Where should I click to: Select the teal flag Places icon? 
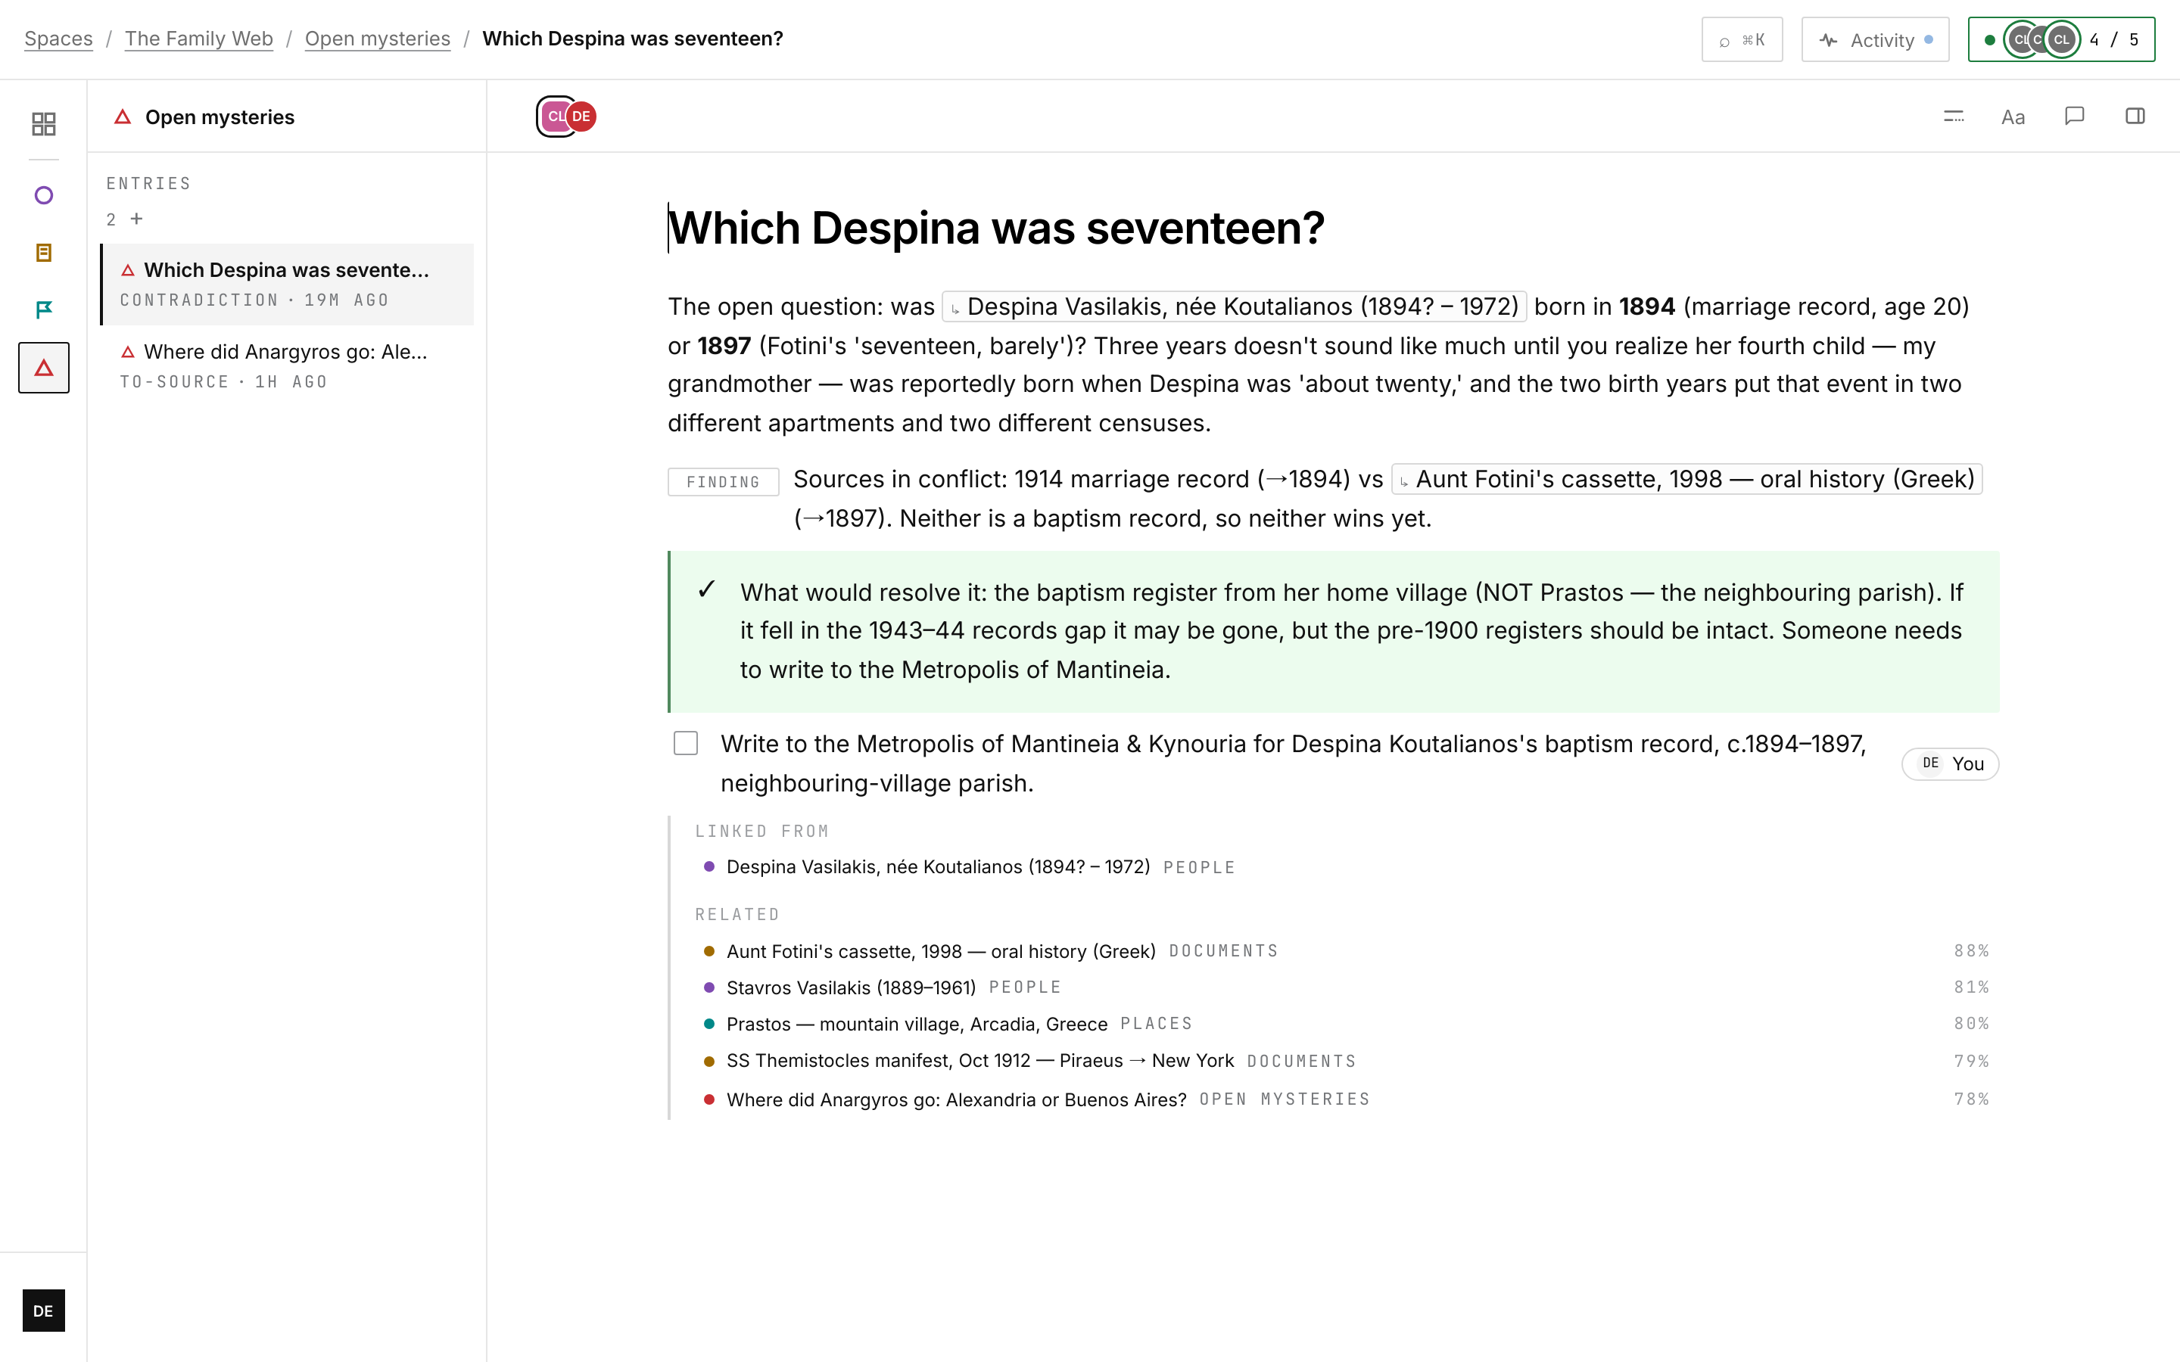point(43,310)
